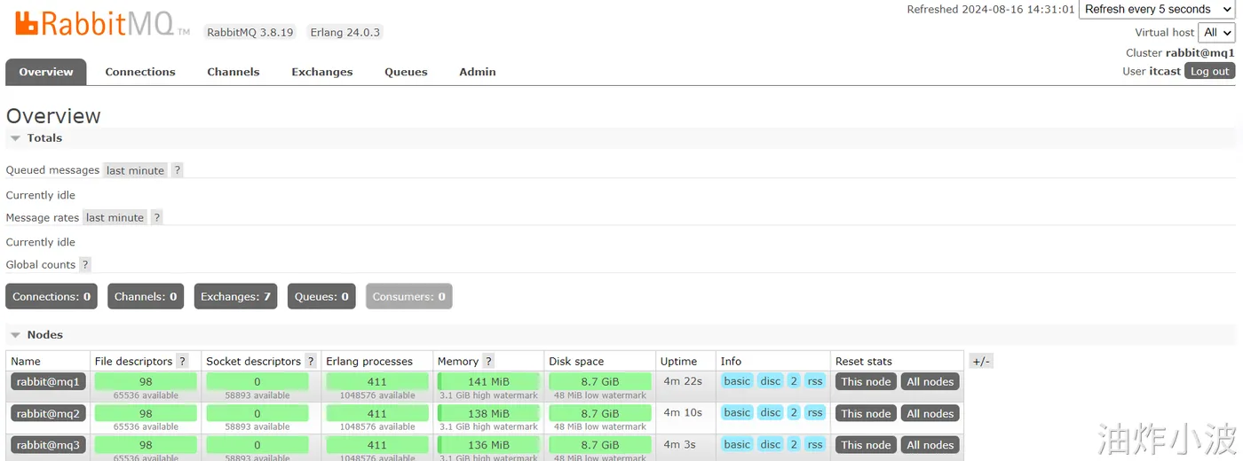Open help icon next to Queued messages

177,170
